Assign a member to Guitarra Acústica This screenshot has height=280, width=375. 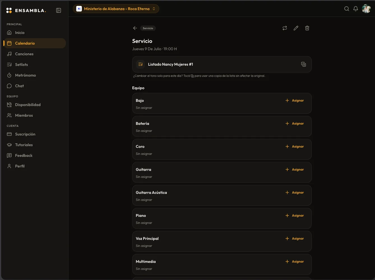click(295, 192)
